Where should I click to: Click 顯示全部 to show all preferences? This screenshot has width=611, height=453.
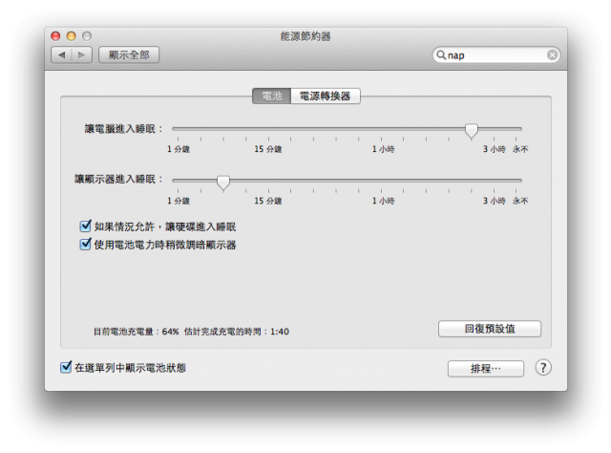(129, 55)
